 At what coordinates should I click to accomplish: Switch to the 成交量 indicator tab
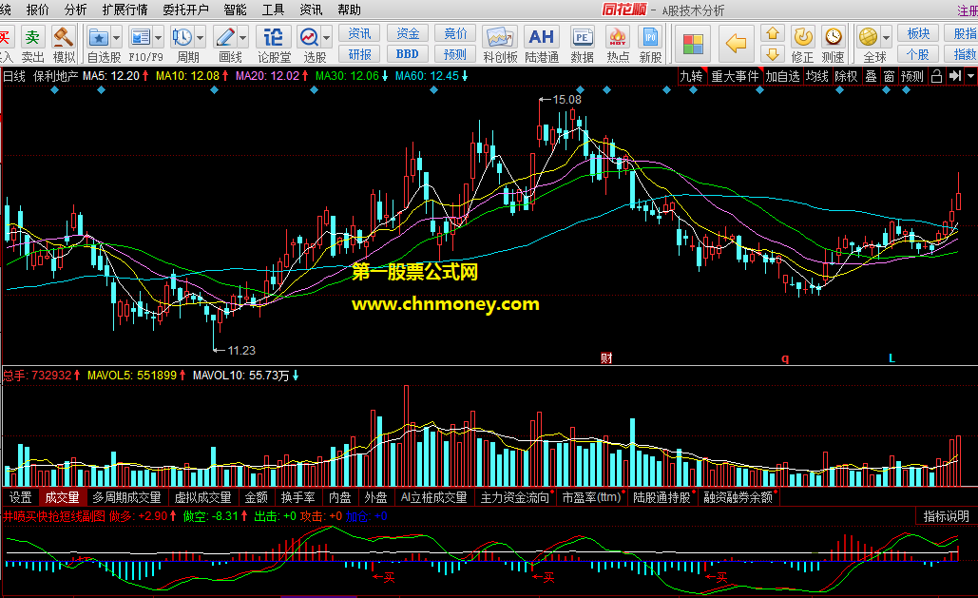click(x=62, y=497)
